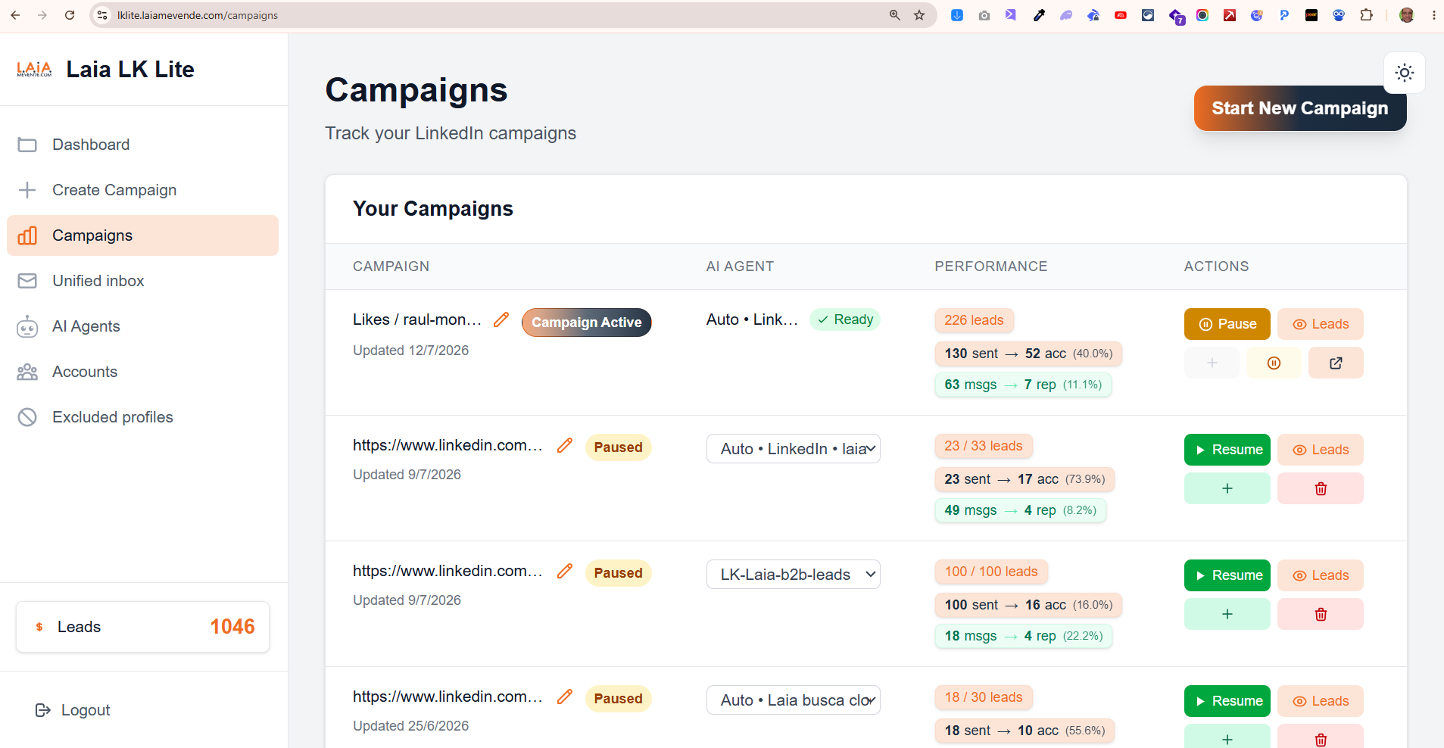Click the browser address bar URL
The width and height of the screenshot is (1444, 748).
198,15
